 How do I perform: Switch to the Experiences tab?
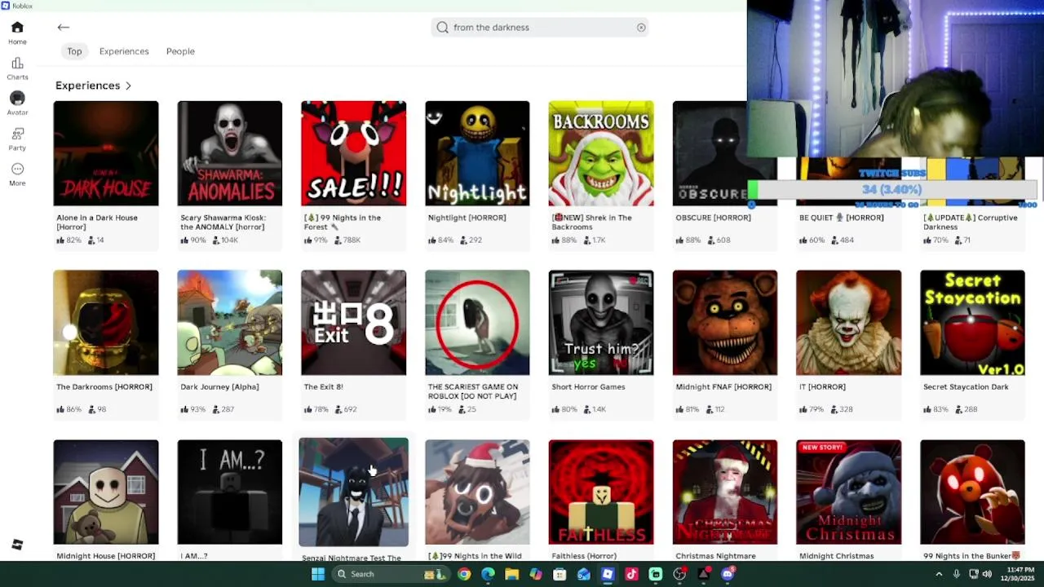coord(124,51)
